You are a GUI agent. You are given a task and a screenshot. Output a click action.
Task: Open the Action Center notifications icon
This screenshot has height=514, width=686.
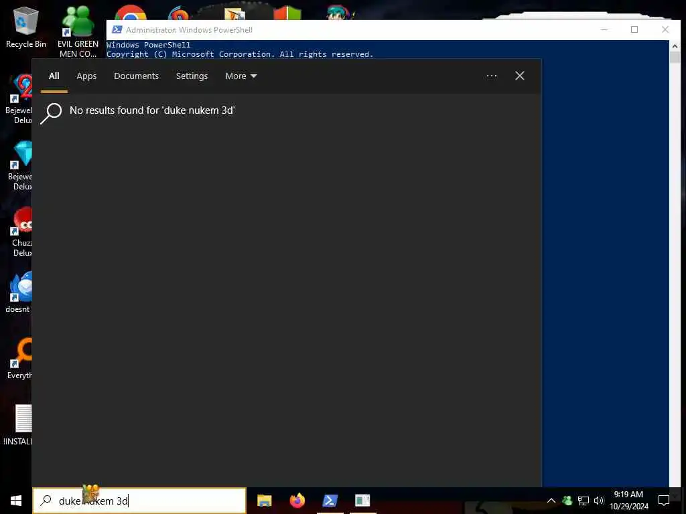click(664, 501)
